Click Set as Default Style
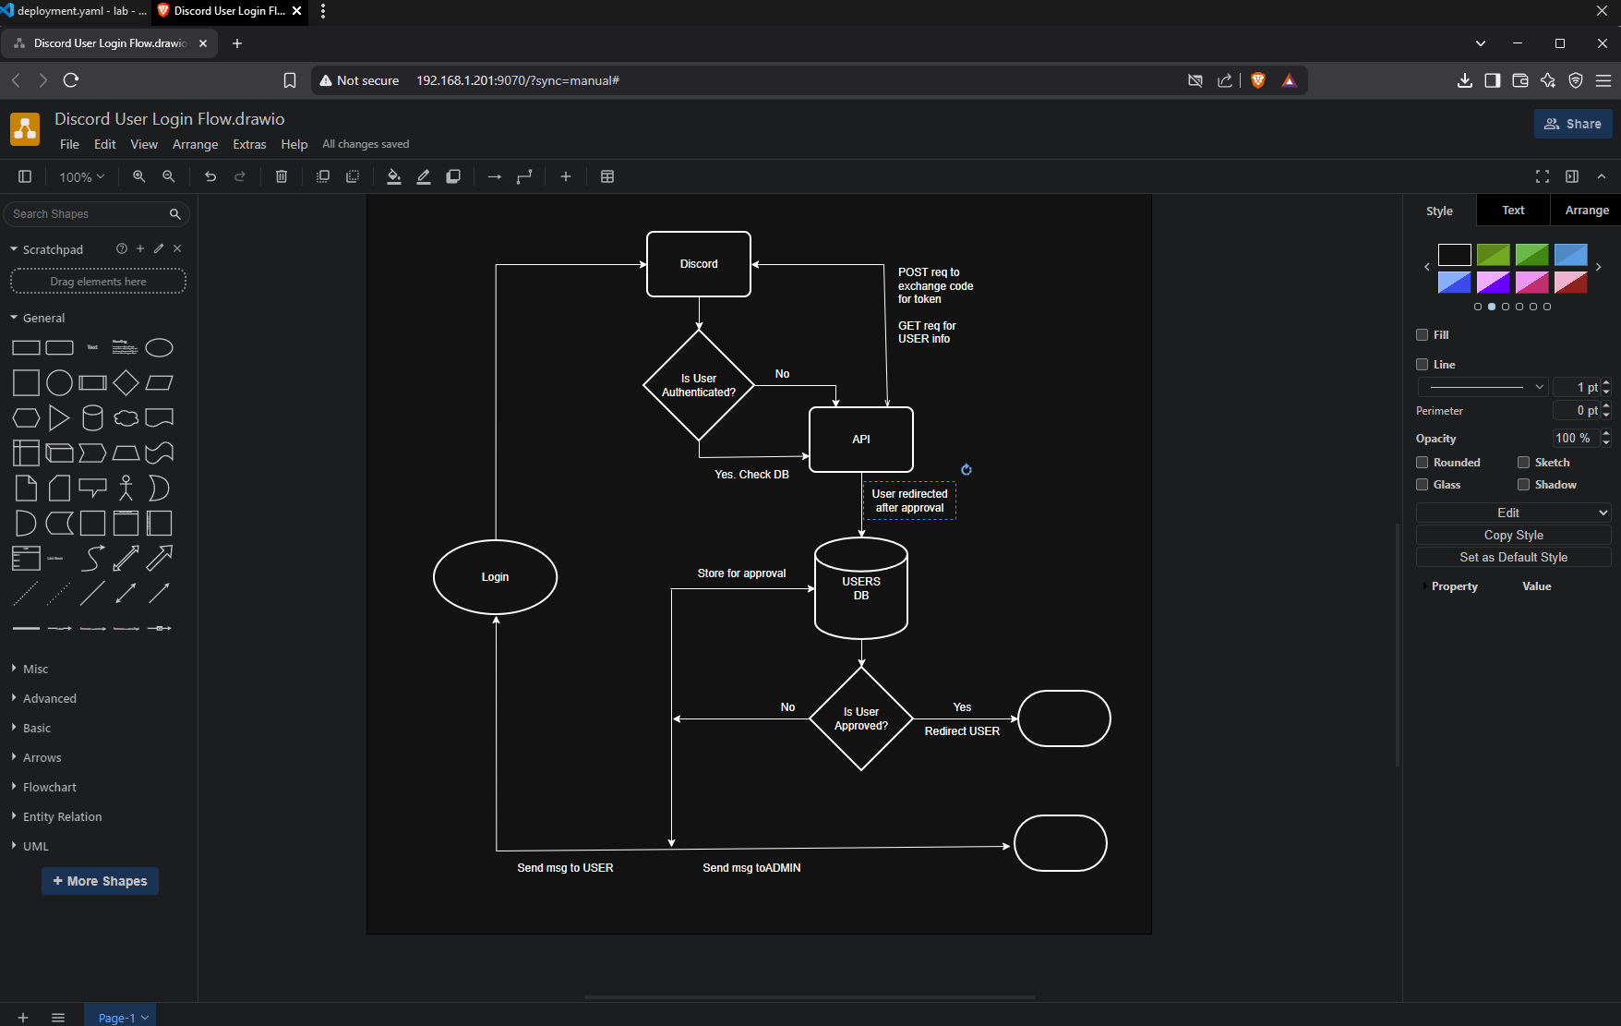The image size is (1621, 1026). [1514, 557]
